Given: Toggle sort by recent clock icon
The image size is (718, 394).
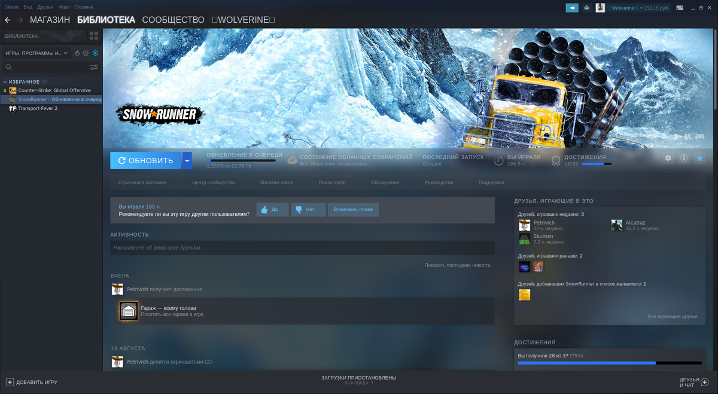Looking at the screenshot, I should point(86,53).
